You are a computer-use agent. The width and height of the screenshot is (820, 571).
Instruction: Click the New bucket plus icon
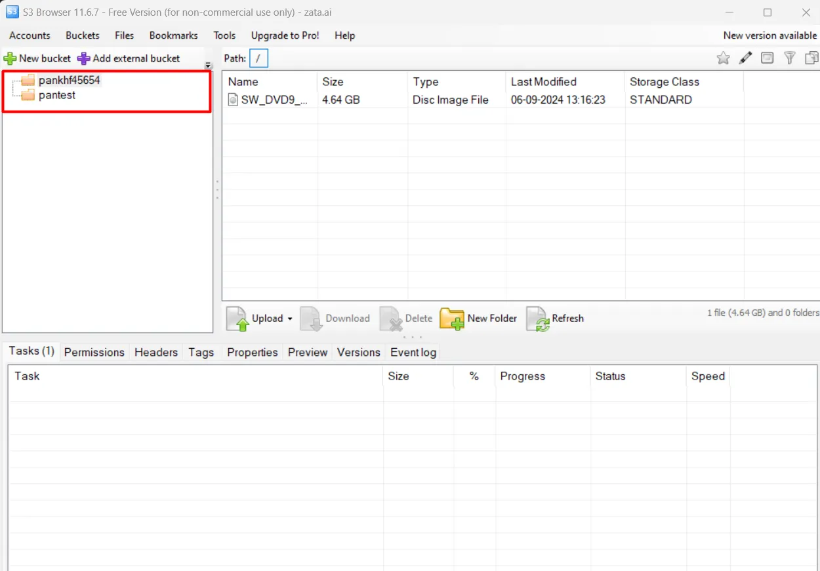(x=10, y=58)
